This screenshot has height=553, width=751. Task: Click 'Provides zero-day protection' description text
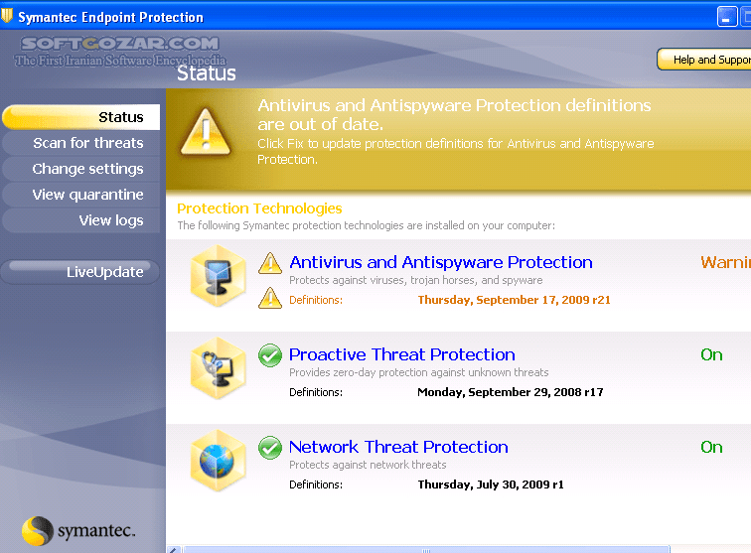[x=418, y=372]
